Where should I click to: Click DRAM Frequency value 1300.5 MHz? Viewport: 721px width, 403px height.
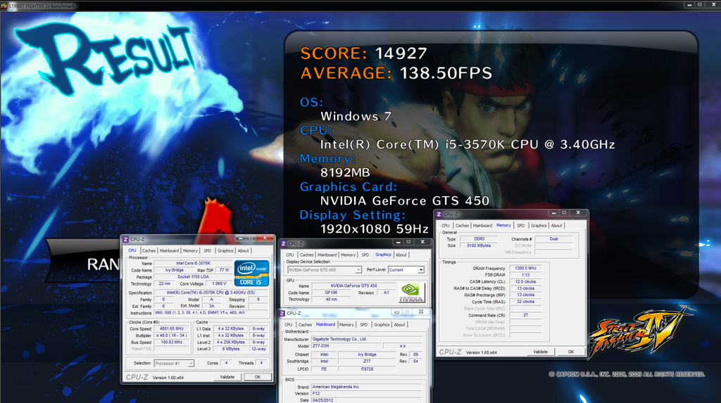point(525,269)
